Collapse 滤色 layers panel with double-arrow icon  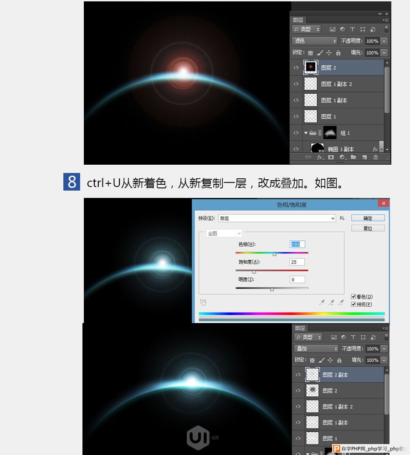pos(380,14)
